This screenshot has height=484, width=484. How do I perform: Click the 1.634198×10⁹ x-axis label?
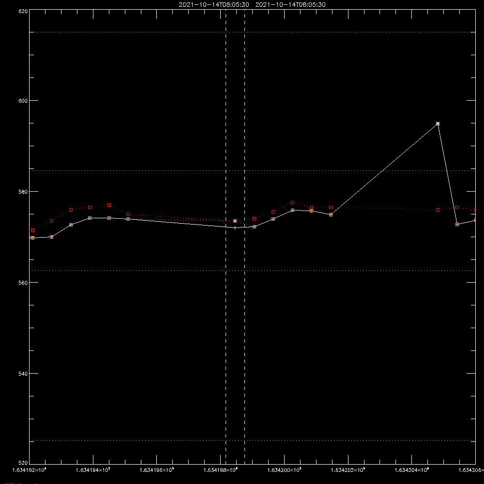click(221, 470)
